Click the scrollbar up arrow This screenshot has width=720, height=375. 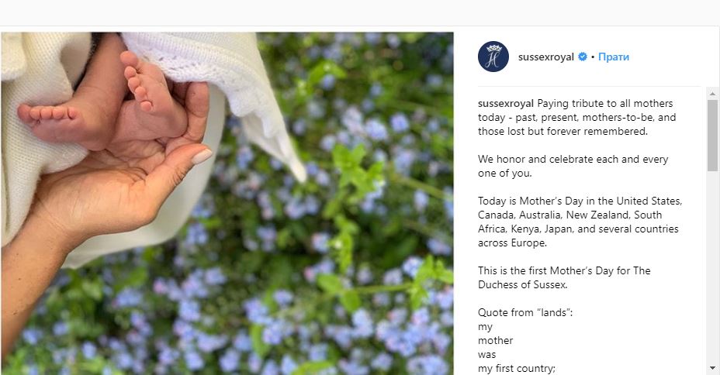click(713, 94)
